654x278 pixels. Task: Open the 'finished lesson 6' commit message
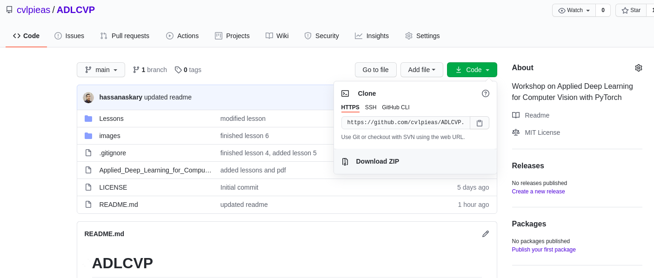[x=245, y=136]
